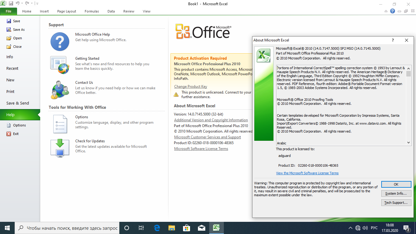Select the Help backstage item
This screenshot has height=234, width=416.
tap(20, 115)
